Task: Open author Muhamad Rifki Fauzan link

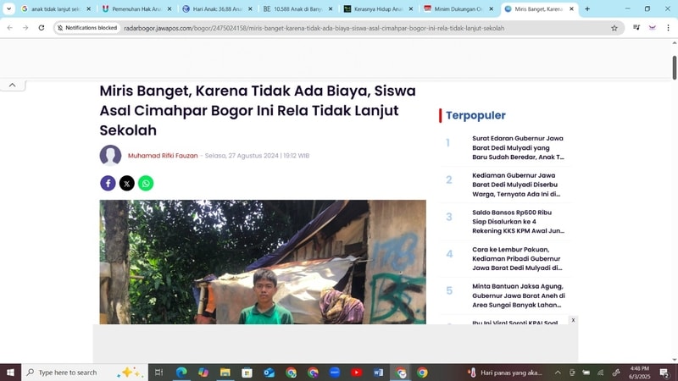Action: click(163, 156)
